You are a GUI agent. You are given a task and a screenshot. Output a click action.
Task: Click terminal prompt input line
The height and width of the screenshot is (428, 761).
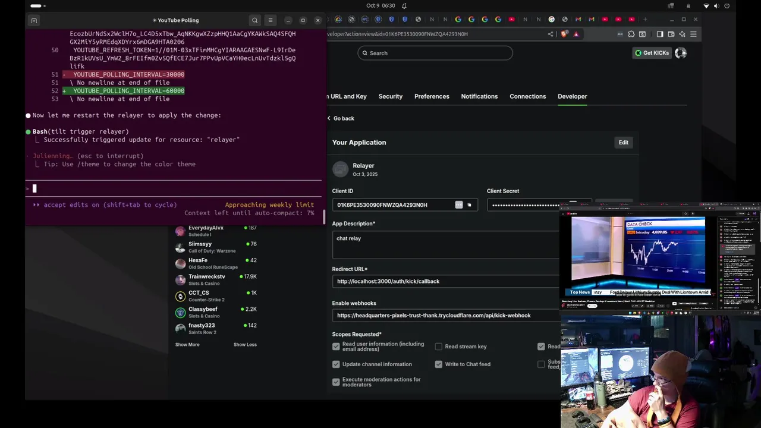point(174,188)
